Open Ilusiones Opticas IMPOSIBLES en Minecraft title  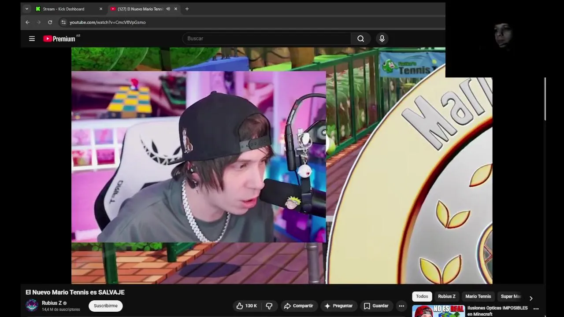tap(497, 311)
